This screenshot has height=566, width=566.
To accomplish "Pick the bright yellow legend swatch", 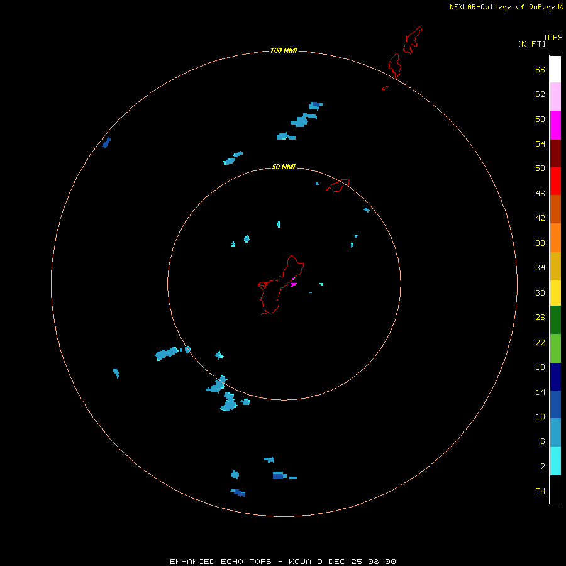I will pos(555,292).
